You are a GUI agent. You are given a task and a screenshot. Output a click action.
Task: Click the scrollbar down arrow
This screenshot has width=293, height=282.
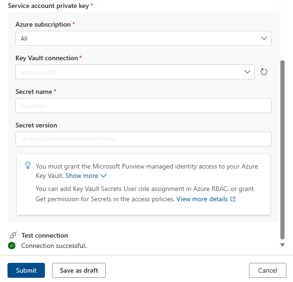click(x=282, y=245)
